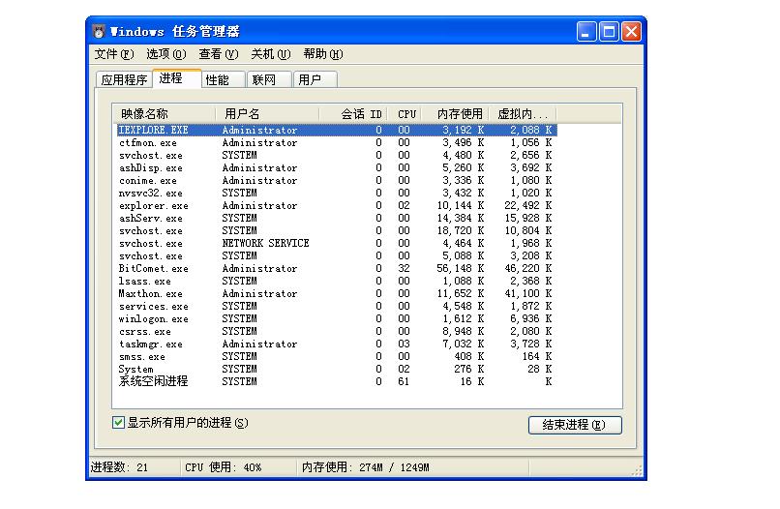This screenshot has width=780, height=509.
Task: Select the Maxthon.exe process
Action: pyautogui.click(x=337, y=293)
